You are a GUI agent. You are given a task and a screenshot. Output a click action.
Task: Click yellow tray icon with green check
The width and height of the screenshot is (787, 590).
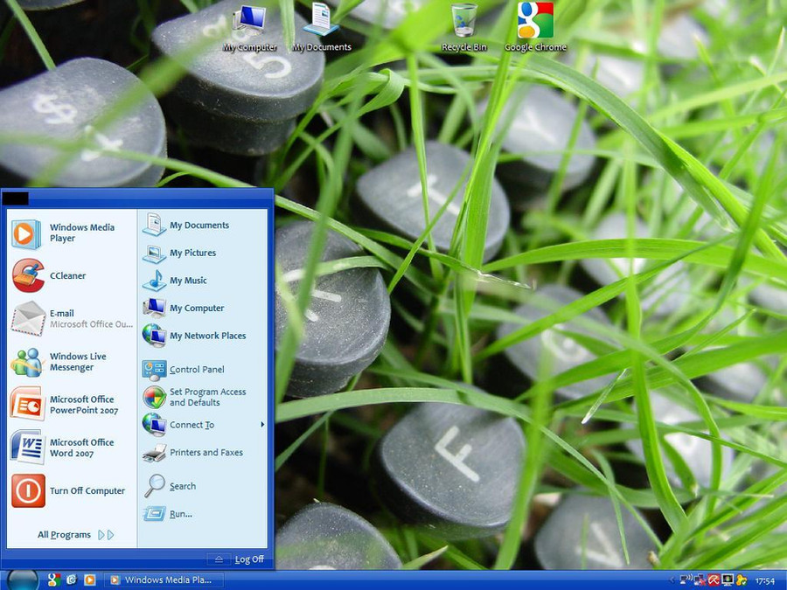741,580
